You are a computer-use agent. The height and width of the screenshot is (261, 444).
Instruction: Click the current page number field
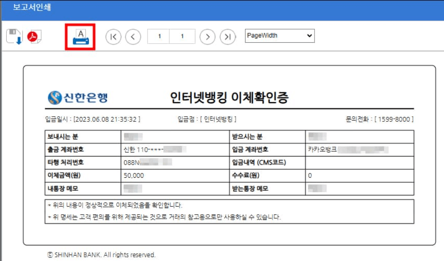[x=160, y=36]
